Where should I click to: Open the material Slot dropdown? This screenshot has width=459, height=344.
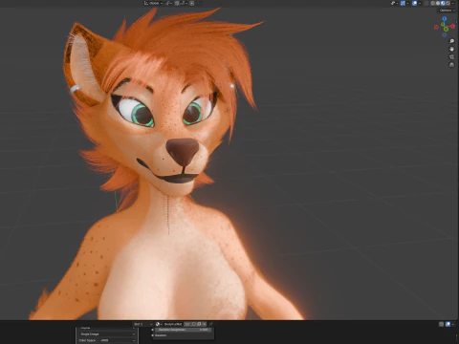(x=143, y=324)
